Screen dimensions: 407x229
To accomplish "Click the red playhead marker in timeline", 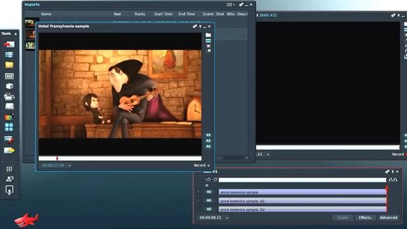I will (x=387, y=188).
